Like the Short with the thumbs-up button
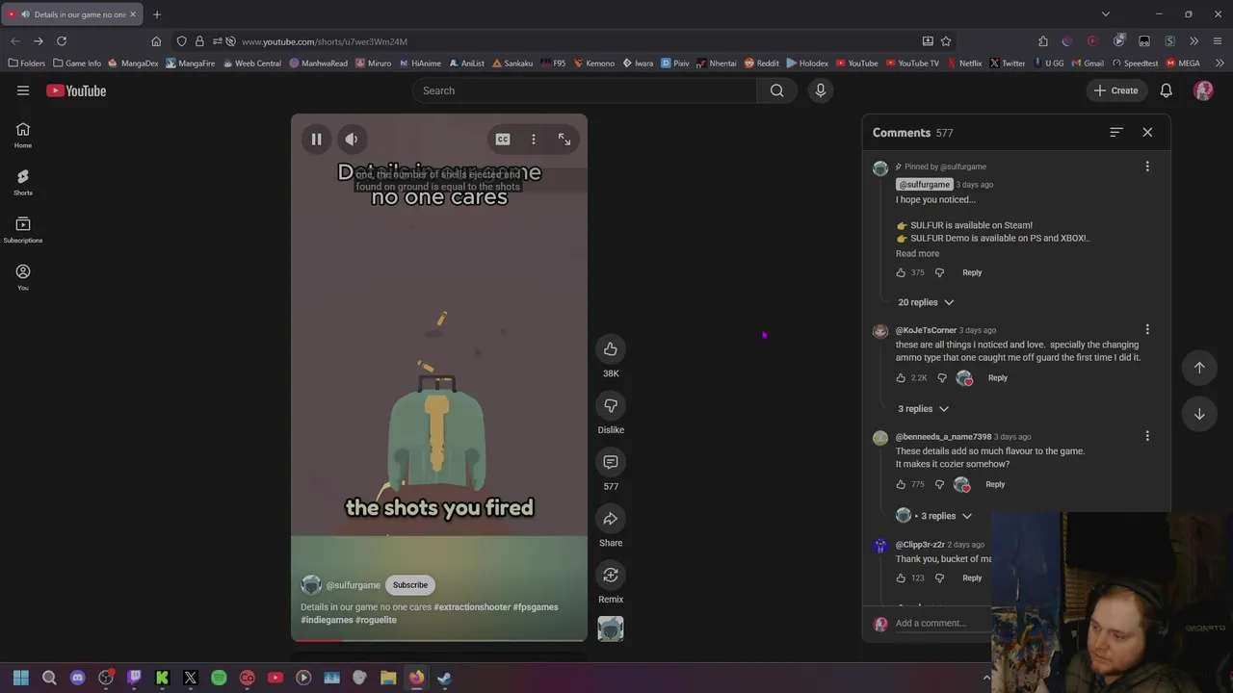The height and width of the screenshot is (693, 1233). point(611,349)
